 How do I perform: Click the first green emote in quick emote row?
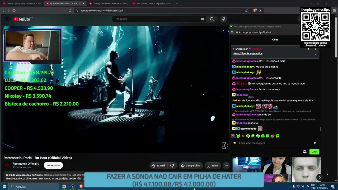(x=238, y=136)
